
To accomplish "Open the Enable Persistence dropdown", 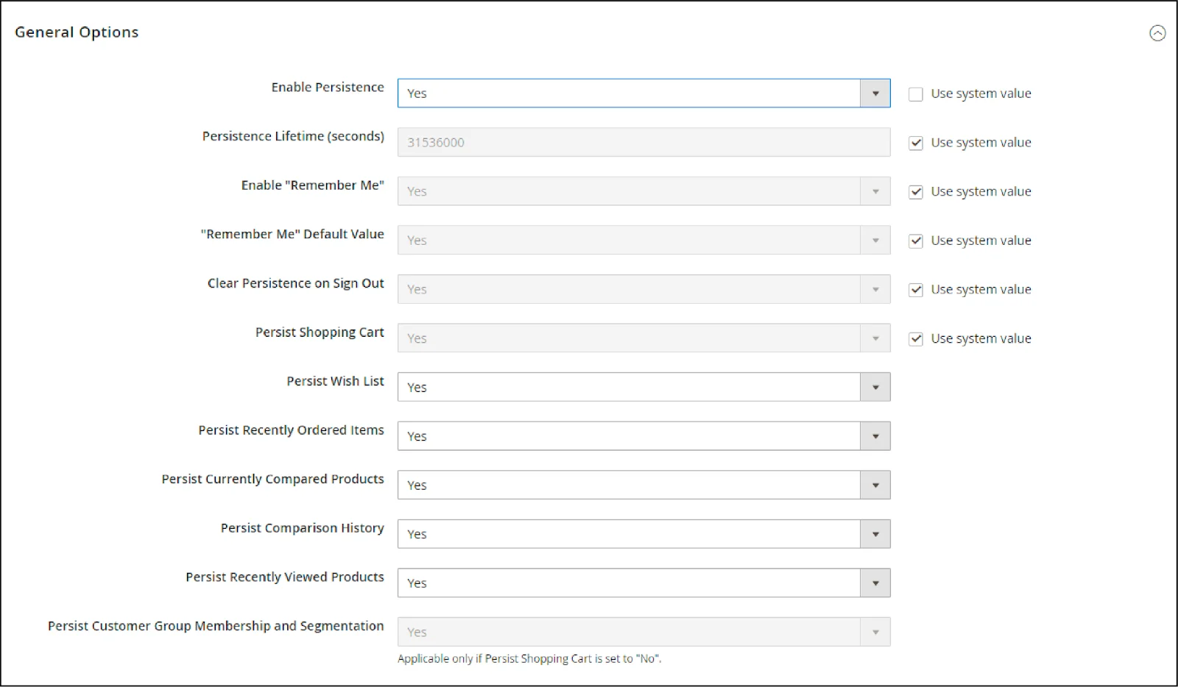I will point(643,93).
